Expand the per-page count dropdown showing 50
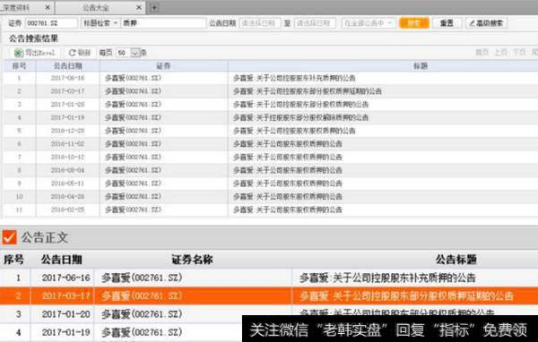 pyautogui.click(x=135, y=53)
